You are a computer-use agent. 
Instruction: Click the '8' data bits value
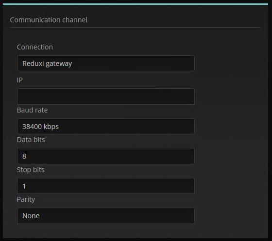point(24,156)
